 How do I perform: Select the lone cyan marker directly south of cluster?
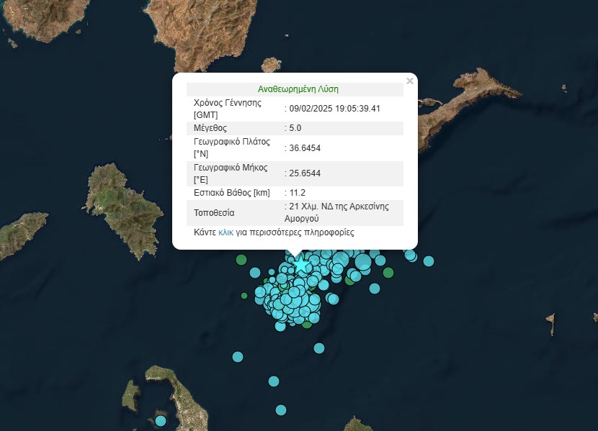pos(274,381)
